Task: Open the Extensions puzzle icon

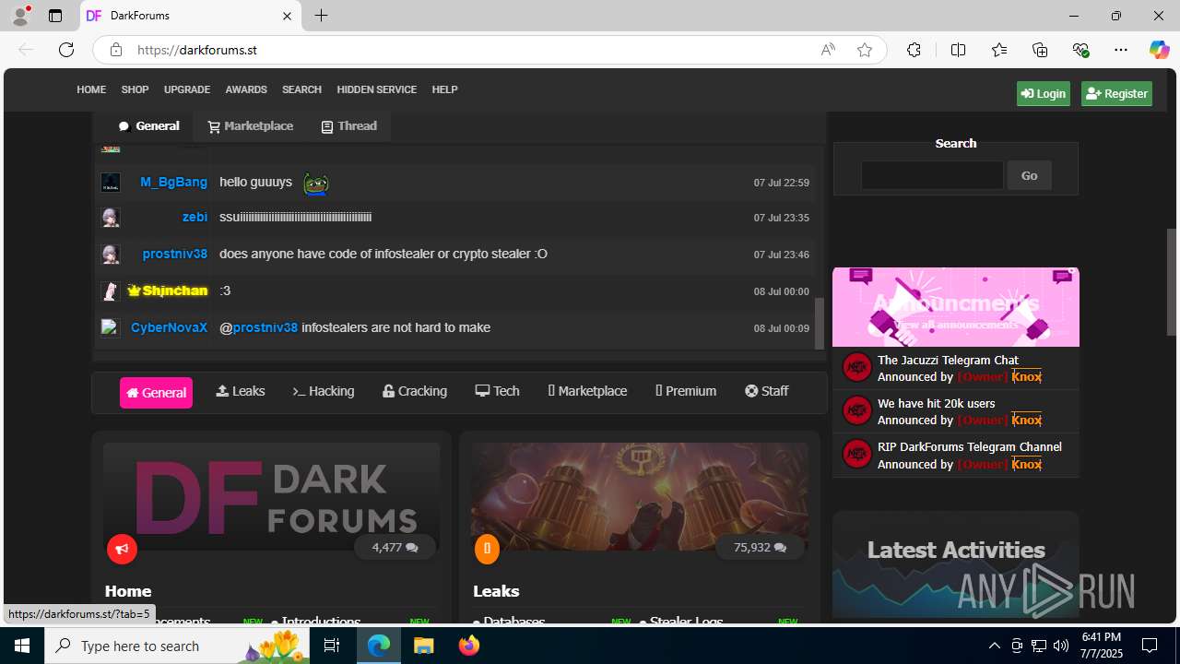Action: 914,50
